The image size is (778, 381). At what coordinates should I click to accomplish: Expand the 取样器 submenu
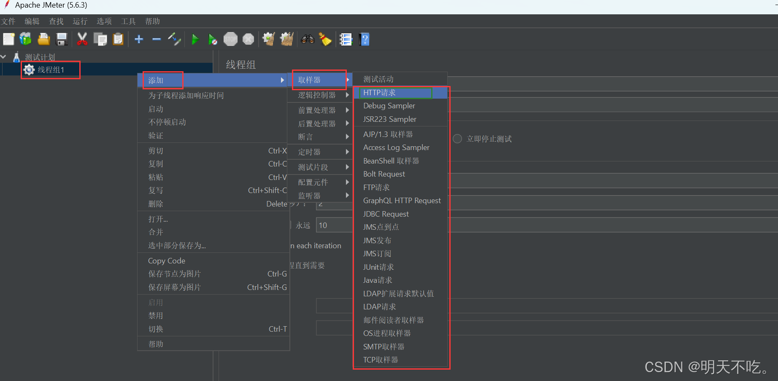pos(320,80)
